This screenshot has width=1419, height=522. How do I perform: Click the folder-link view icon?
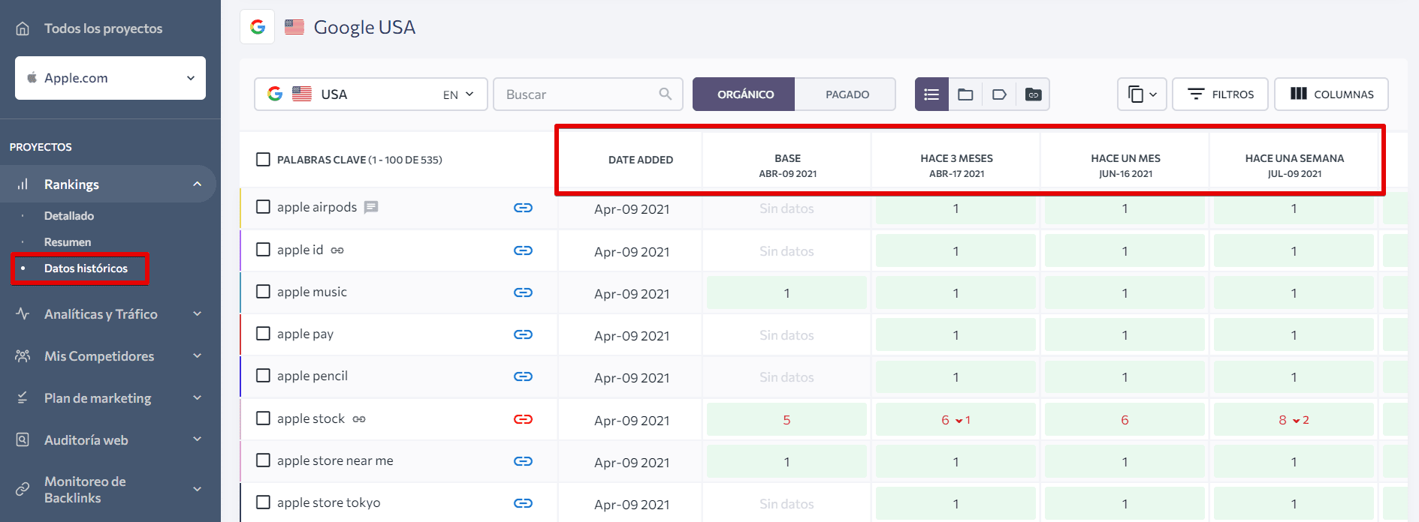[1033, 94]
